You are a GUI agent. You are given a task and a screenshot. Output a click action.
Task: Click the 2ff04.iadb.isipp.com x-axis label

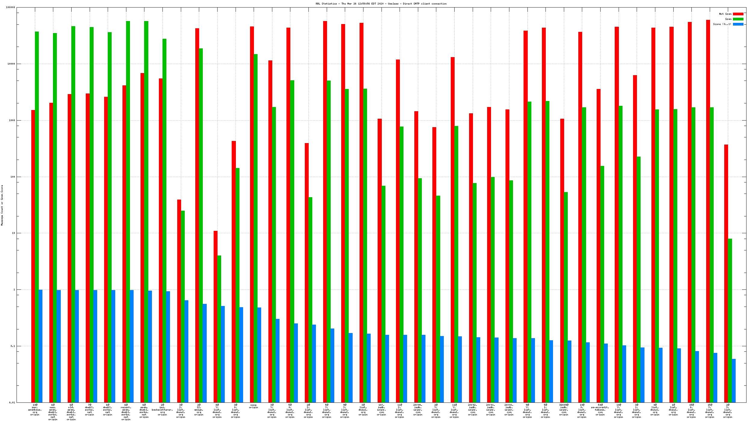pyautogui.click(x=418, y=410)
